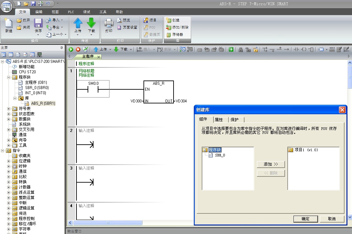Click the red STOP button in editor toolbar
This screenshot has width=352, height=234.
pyautogui.click(x=78, y=49)
